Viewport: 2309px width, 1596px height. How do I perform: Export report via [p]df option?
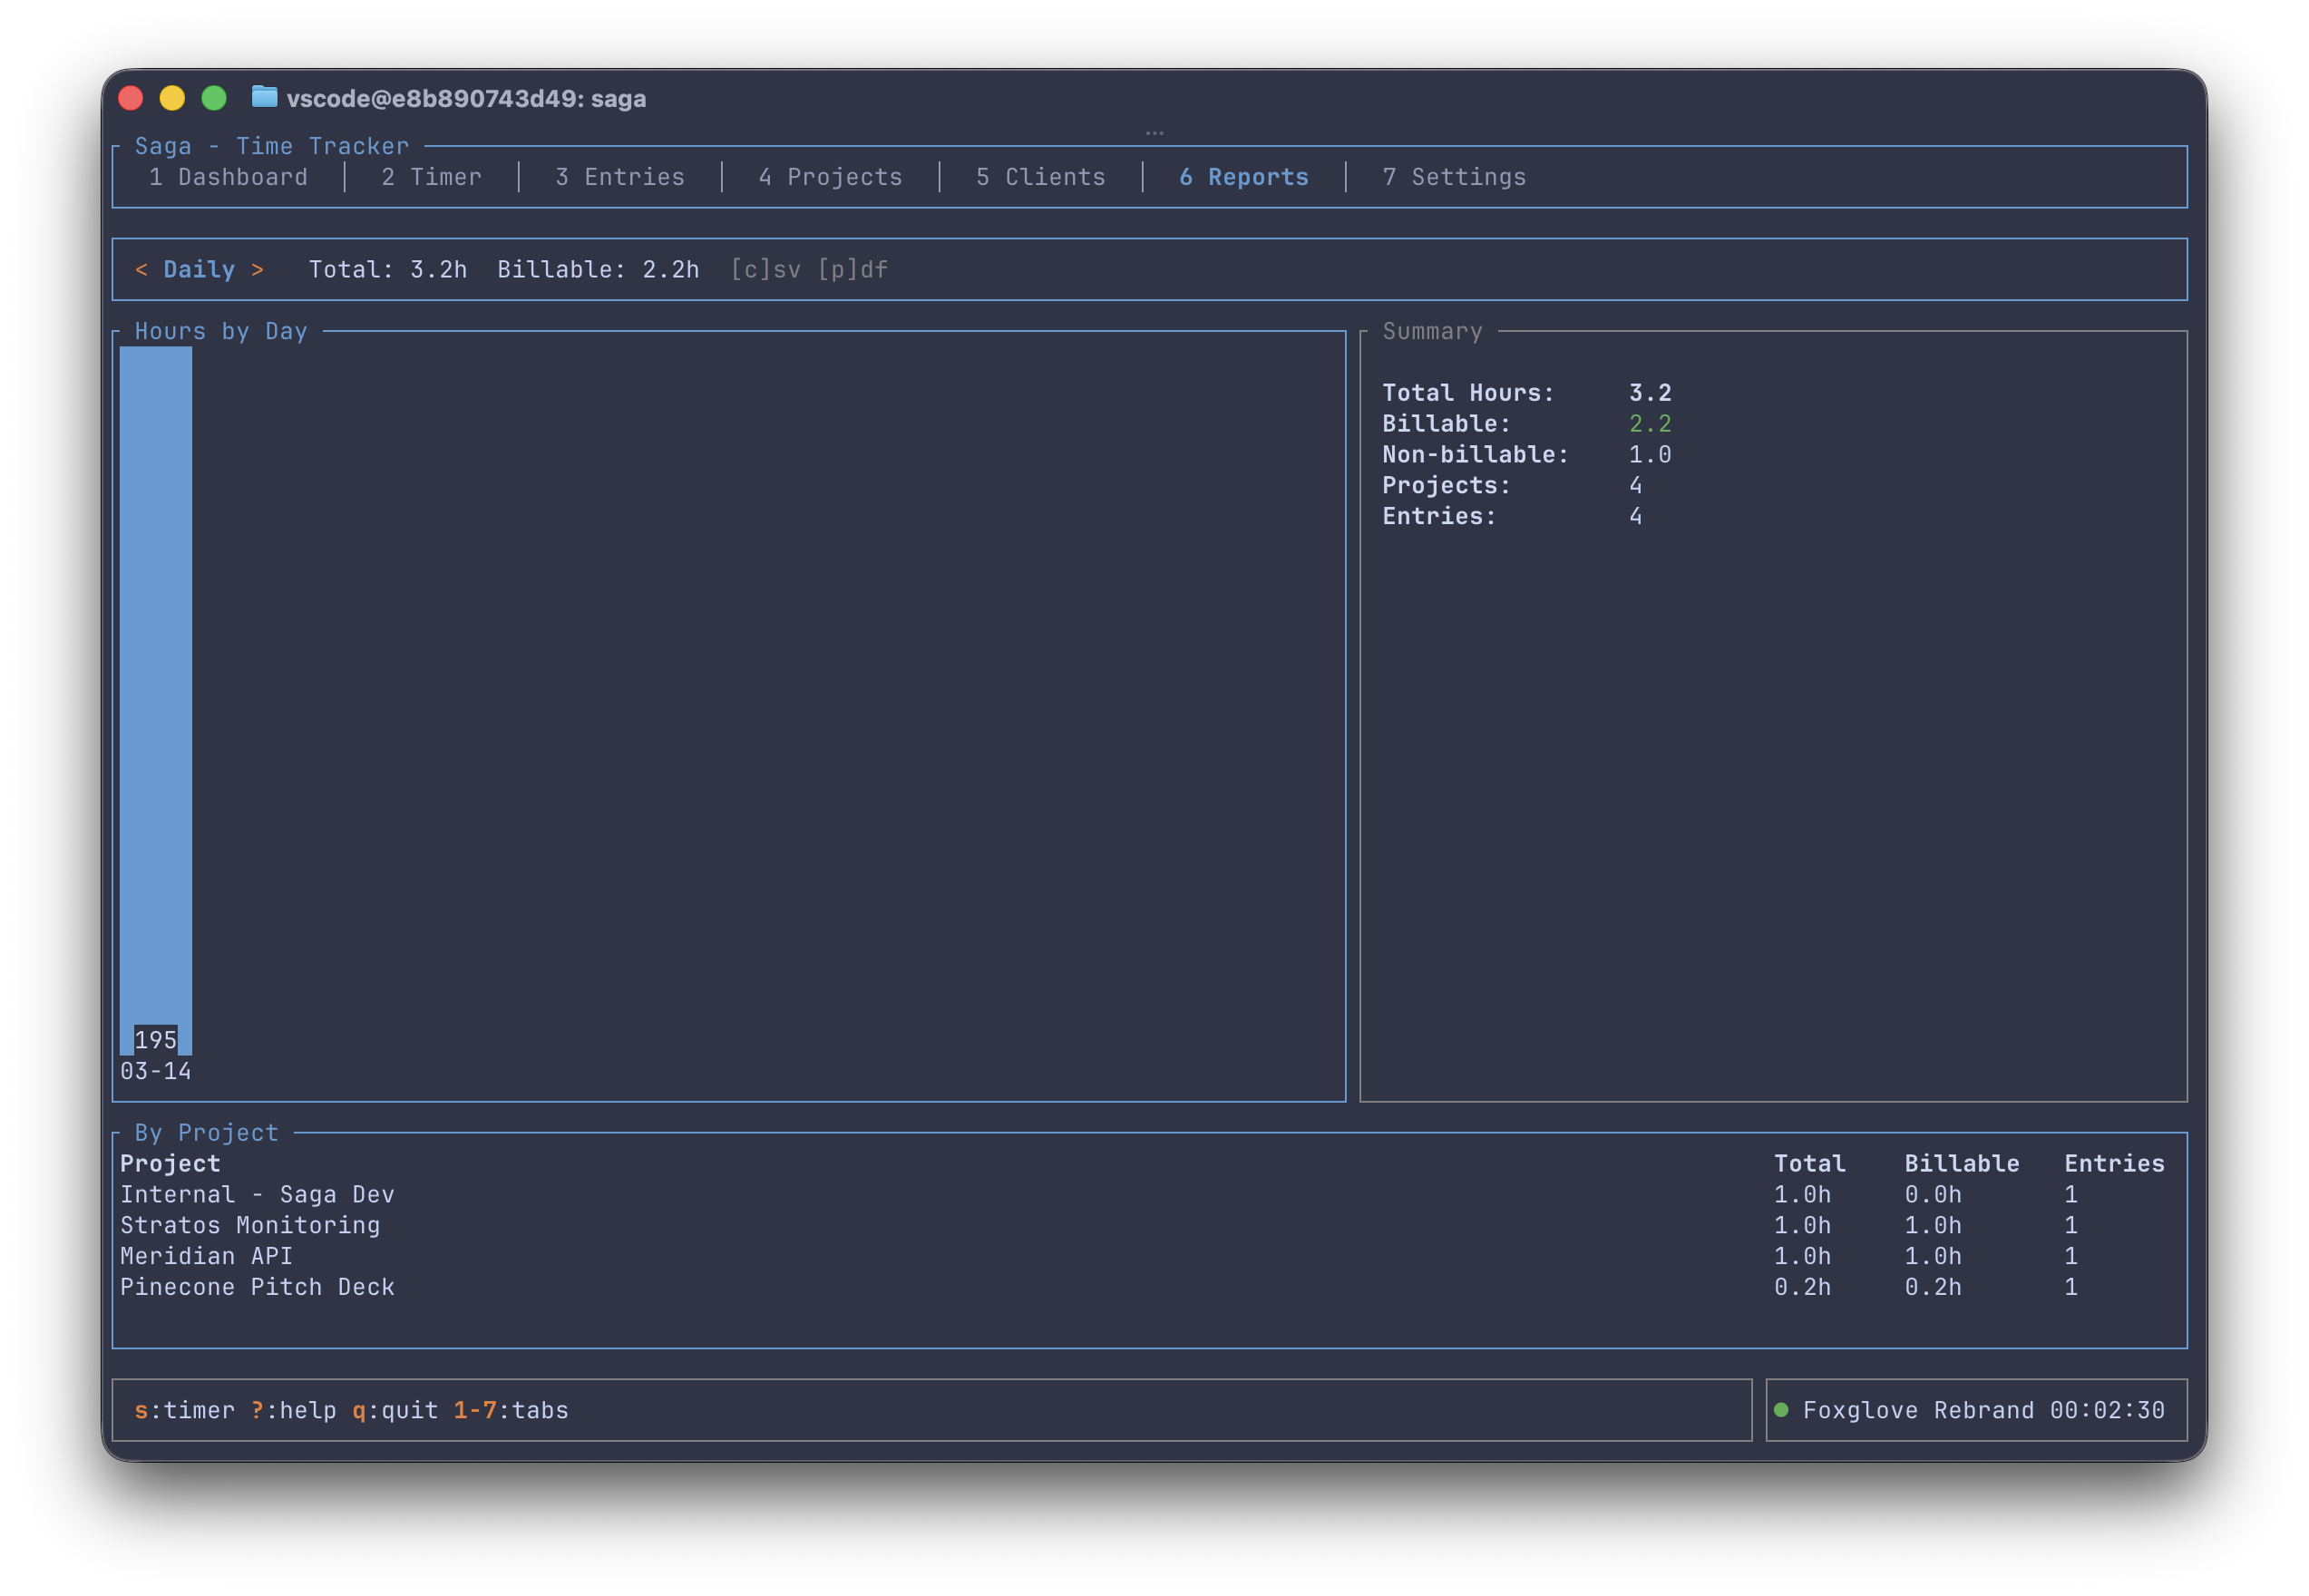[x=853, y=270]
